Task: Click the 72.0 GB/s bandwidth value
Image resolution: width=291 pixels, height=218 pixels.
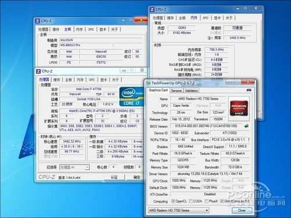Action: [x=235, y=167]
